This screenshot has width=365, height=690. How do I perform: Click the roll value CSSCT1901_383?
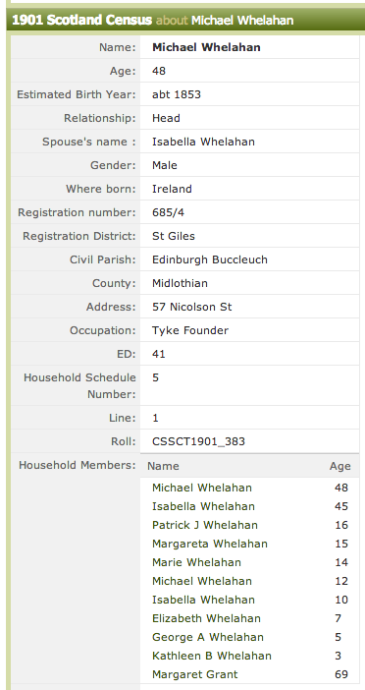[x=198, y=441]
